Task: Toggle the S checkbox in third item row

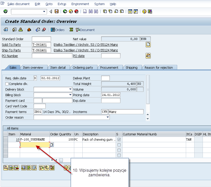Action: coord(119,150)
